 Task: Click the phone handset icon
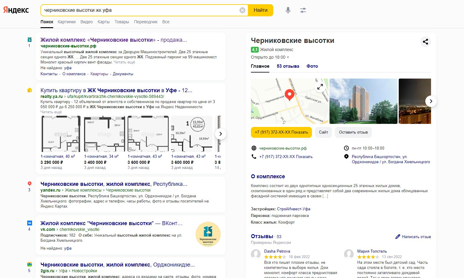[x=254, y=157]
